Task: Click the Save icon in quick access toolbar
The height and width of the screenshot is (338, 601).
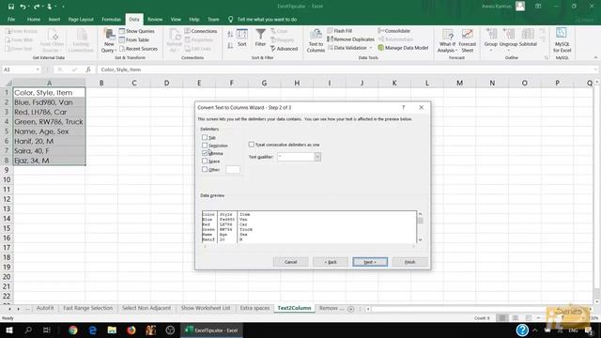Action: pos(11,7)
